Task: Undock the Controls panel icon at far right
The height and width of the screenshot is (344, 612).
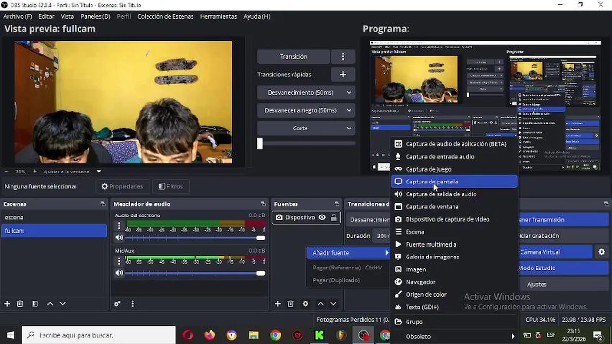Action: [x=606, y=204]
